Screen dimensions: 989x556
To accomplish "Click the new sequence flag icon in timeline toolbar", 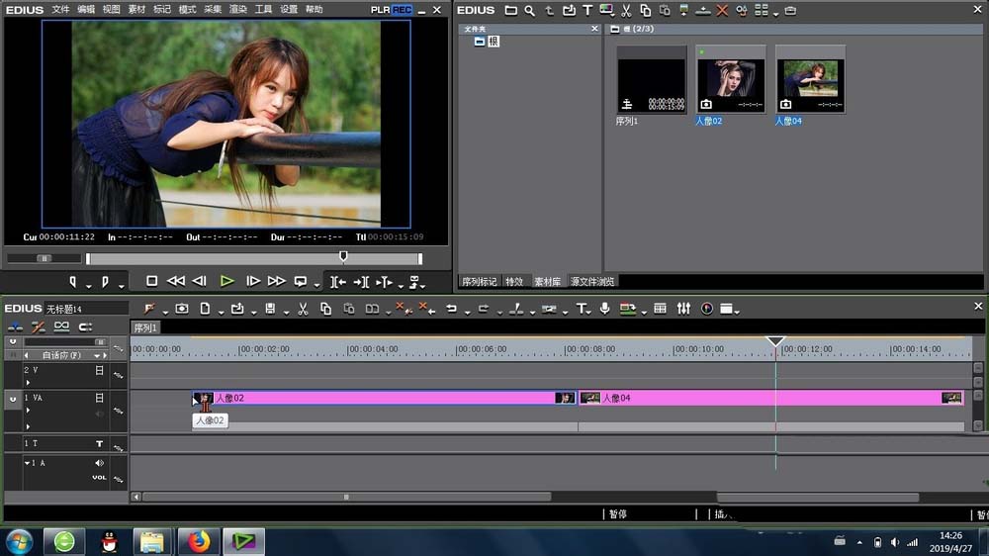I will point(149,309).
